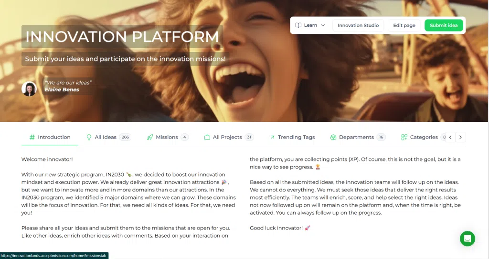
Task: Open the Missions tab
Action: coord(168,137)
